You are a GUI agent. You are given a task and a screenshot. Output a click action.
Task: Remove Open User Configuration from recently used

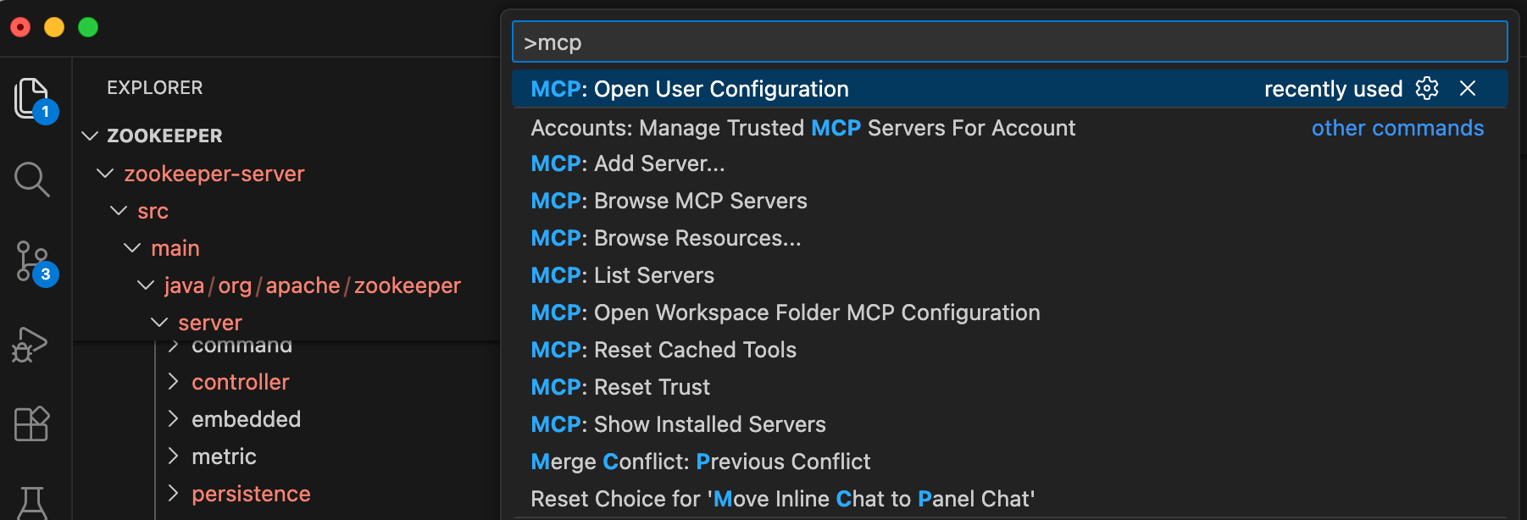tap(1468, 89)
